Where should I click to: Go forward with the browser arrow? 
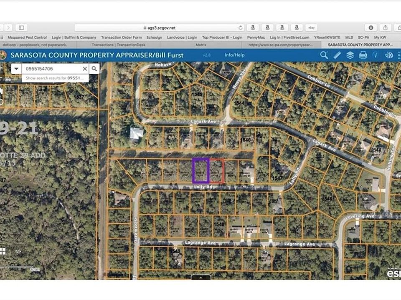(x=8, y=27)
